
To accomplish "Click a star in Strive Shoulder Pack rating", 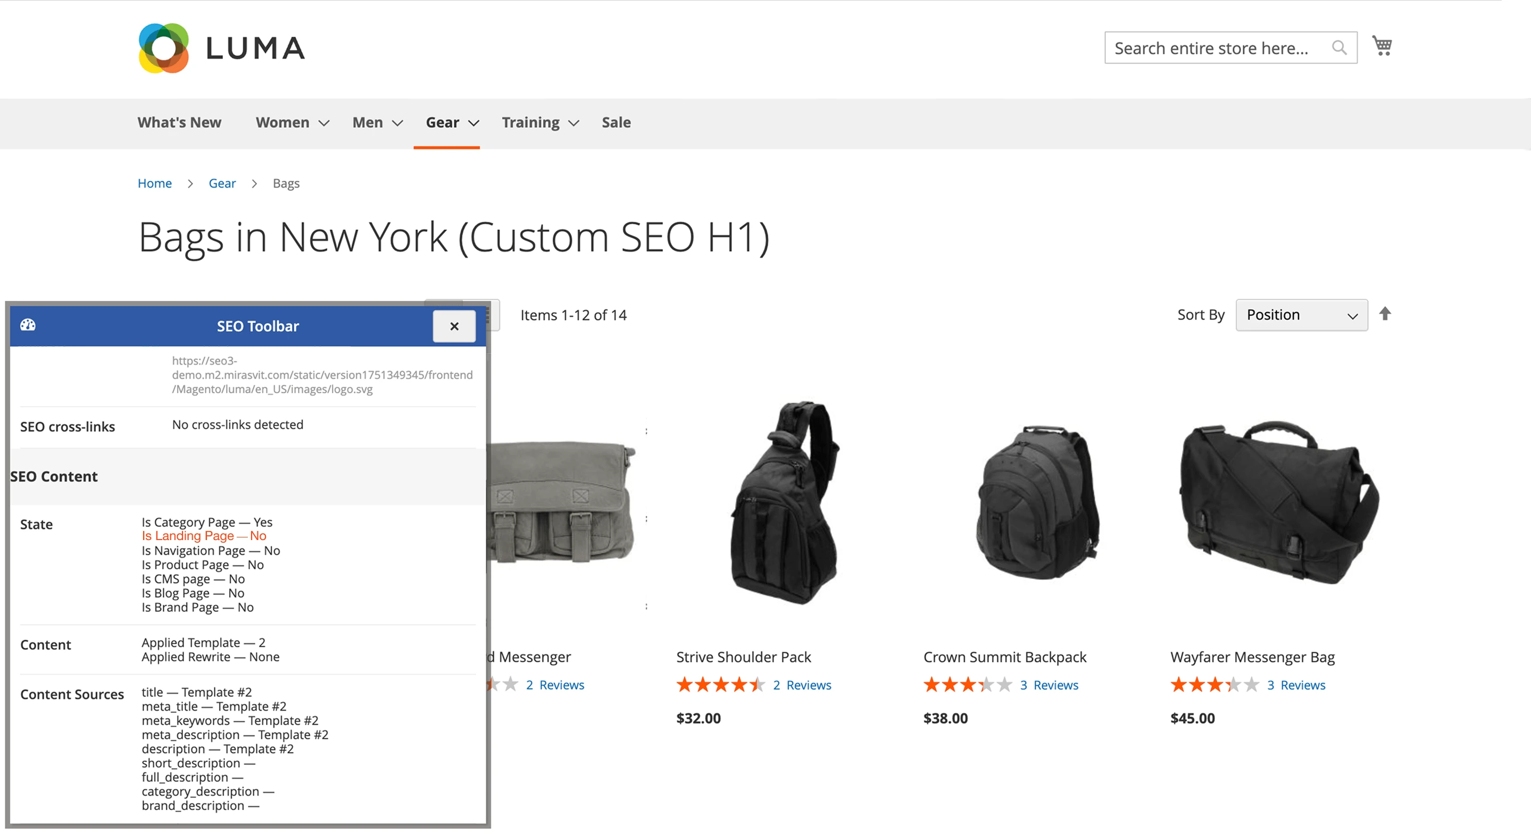I will pos(720,684).
